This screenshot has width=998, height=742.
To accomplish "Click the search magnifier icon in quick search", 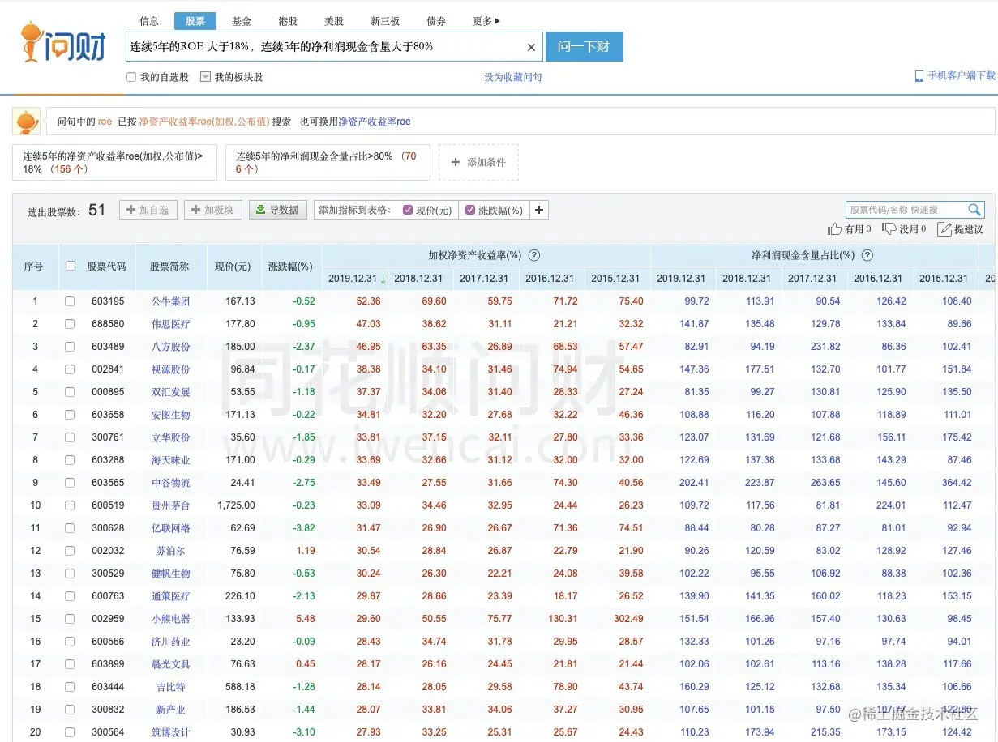I will pyautogui.click(x=974, y=209).
